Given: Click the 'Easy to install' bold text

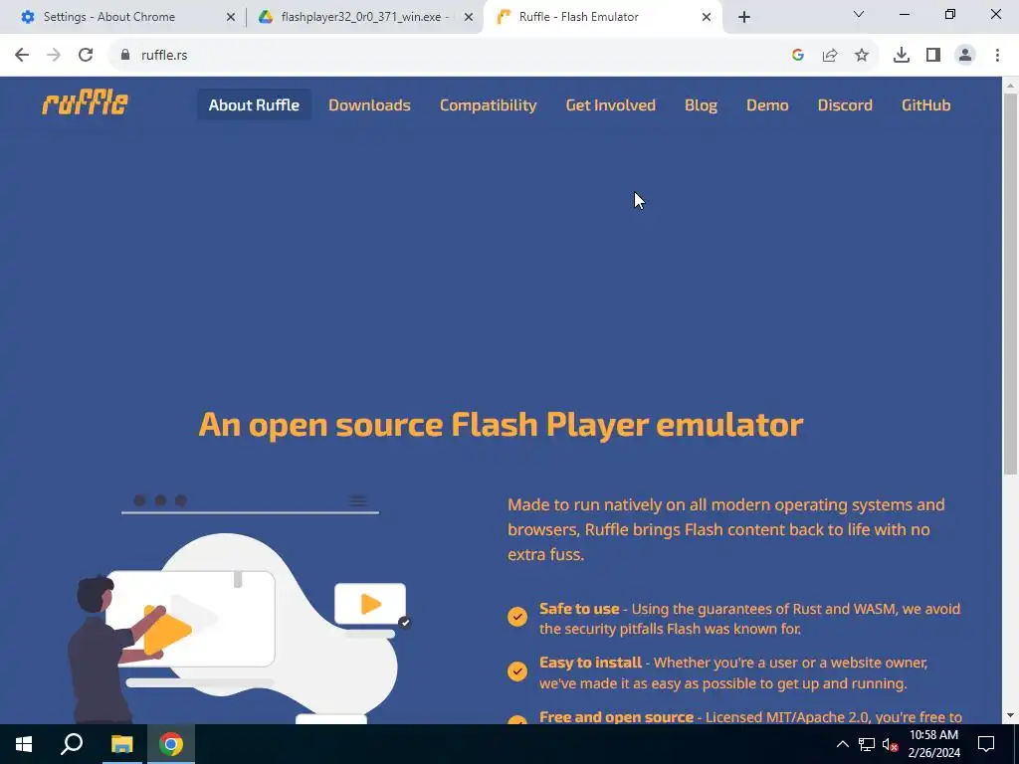Looking at the screenshot, I should [x=590, y=663].
